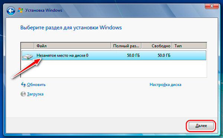Image resolution: width=223 pixels, height=138 pixels.
Task: Open the Обновить link
Action: point(36,85)
